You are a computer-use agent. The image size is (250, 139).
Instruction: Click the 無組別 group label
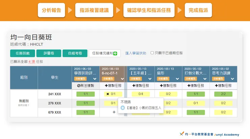tap(24, 101)
